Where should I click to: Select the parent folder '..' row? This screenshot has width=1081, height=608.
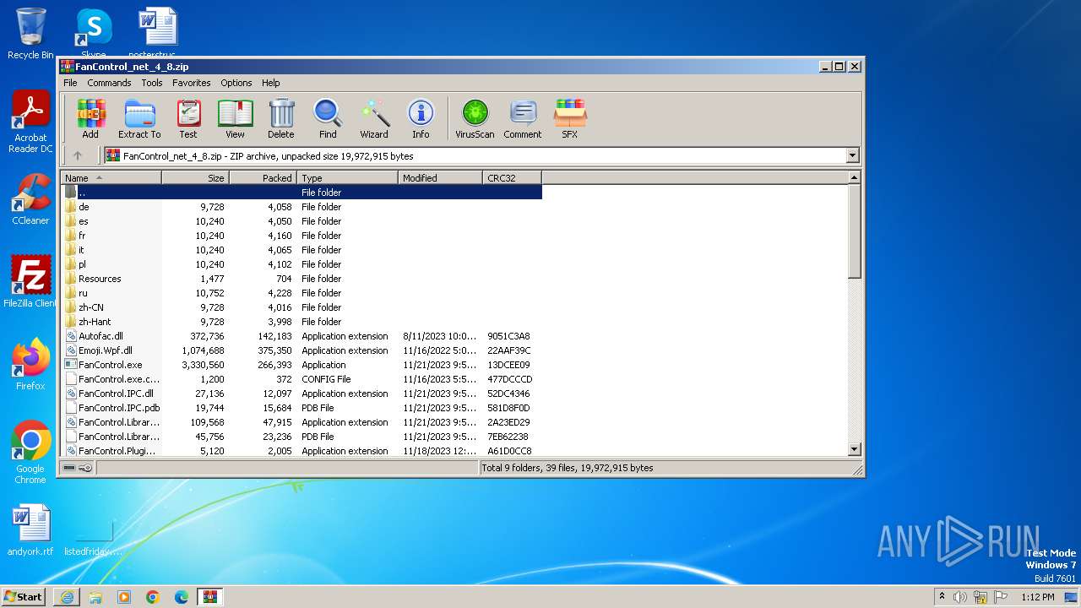[301, 193]
